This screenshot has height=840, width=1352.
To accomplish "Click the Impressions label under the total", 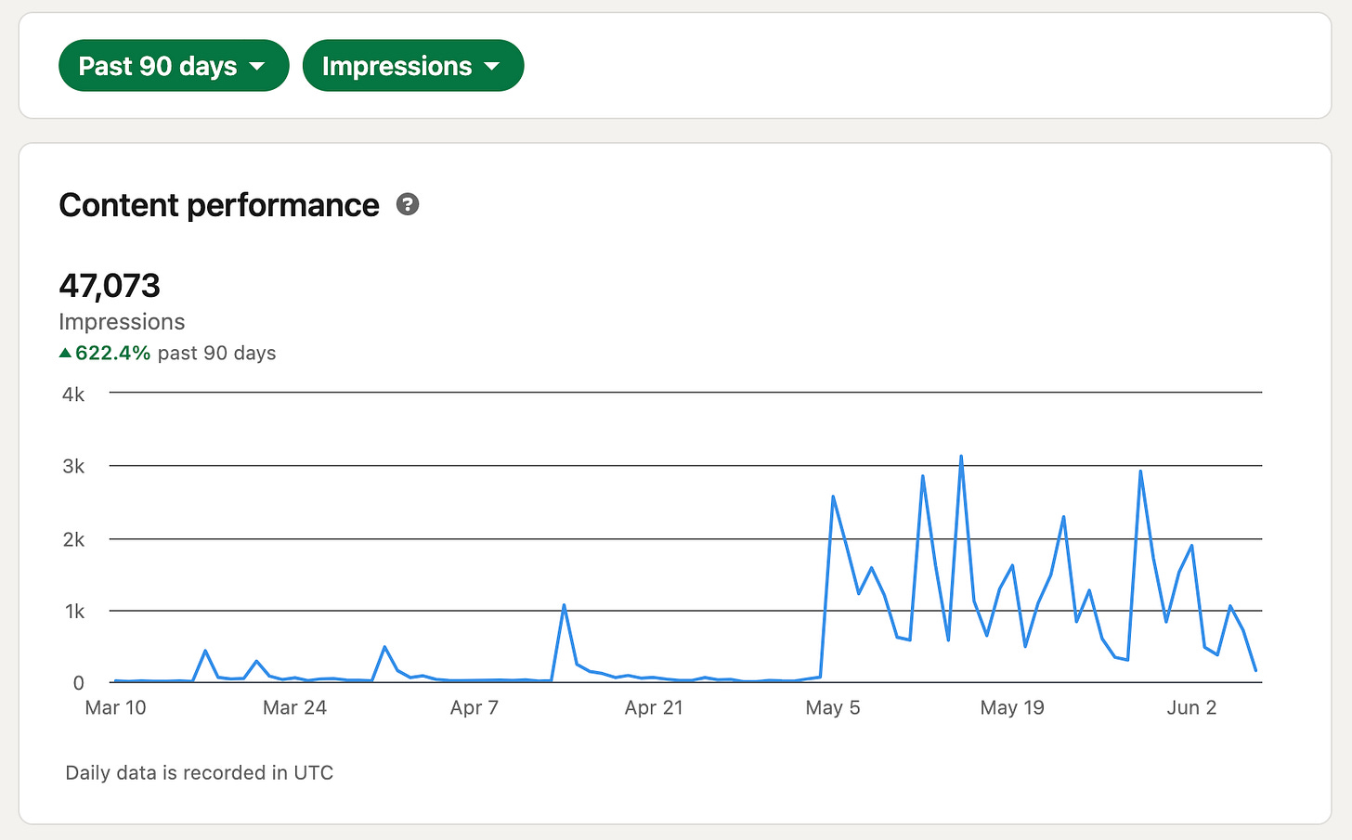I will click(x=122, y=321).
